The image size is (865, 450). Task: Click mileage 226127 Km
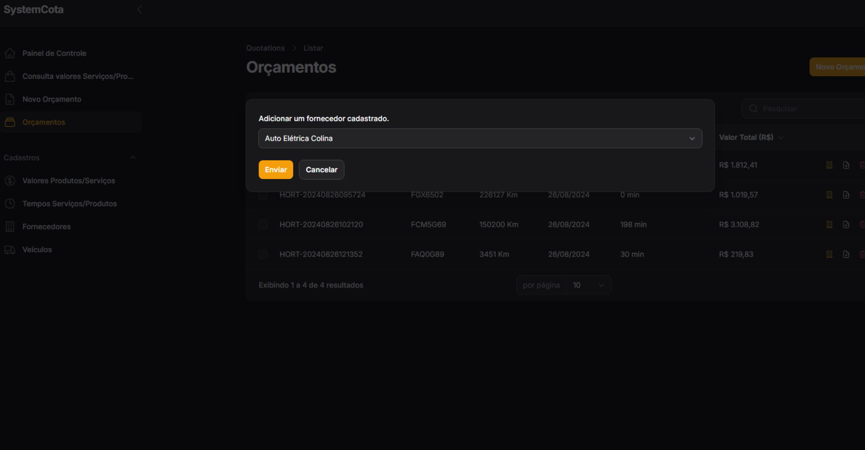click(499, 195)
